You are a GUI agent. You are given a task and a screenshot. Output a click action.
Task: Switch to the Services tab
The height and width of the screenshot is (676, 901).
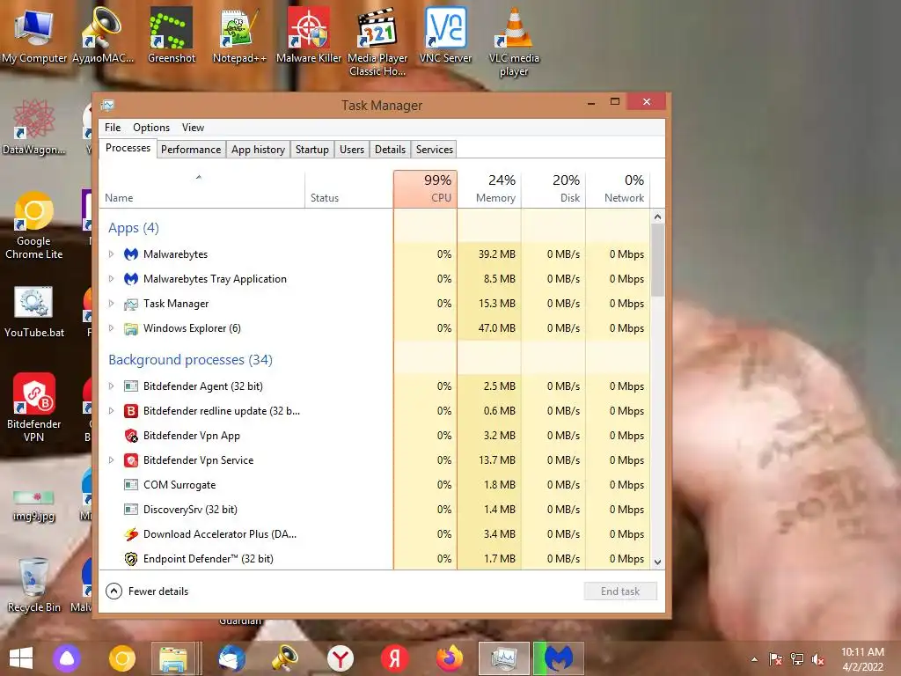435,150
